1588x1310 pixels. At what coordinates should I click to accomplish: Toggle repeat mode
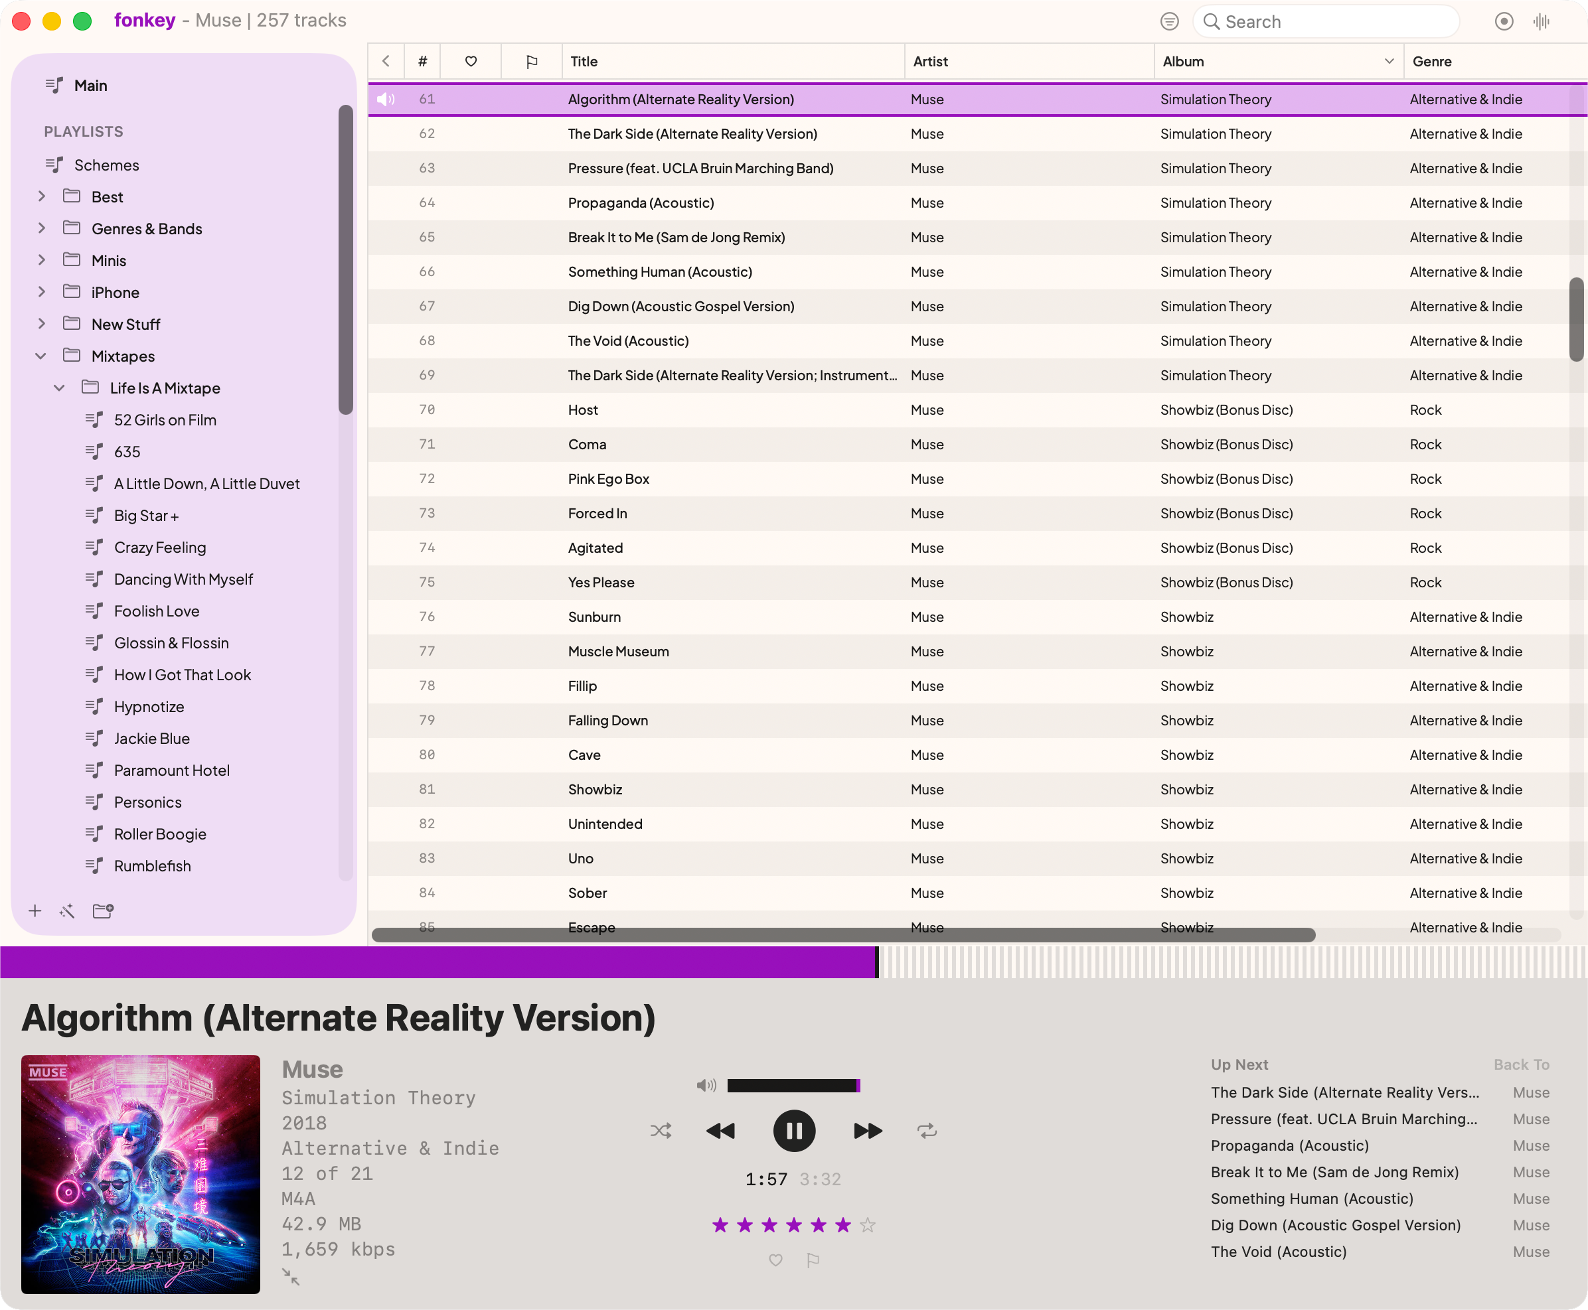(927, 1130)
